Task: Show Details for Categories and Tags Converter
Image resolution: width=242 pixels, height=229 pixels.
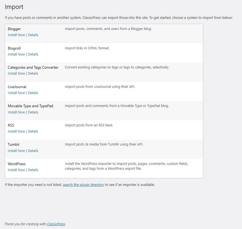Action: [x=33, y=74]
